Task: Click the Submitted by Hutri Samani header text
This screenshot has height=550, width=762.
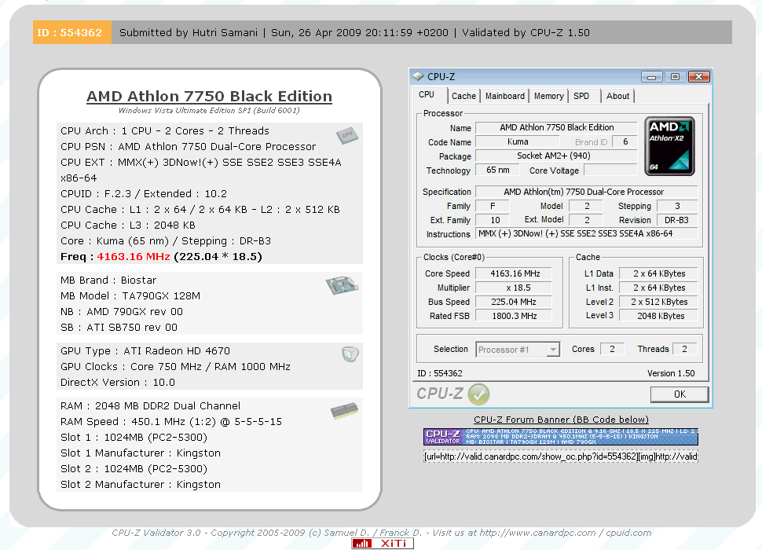Action: pyautogui.click(x=189, y=32)
